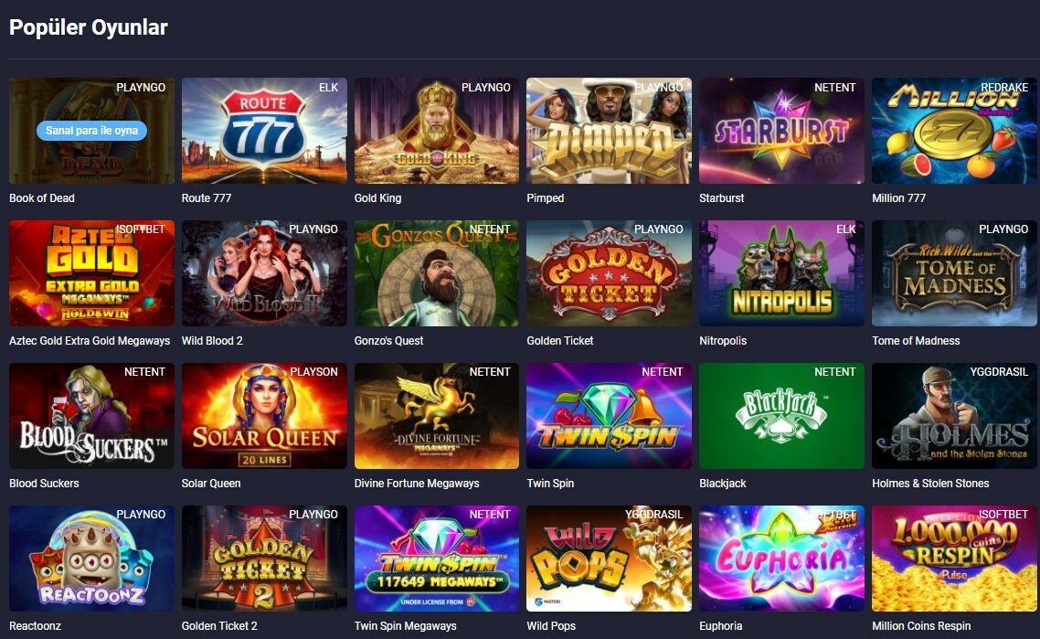Click the Gonzo's Quest title link

coord(388,340)
